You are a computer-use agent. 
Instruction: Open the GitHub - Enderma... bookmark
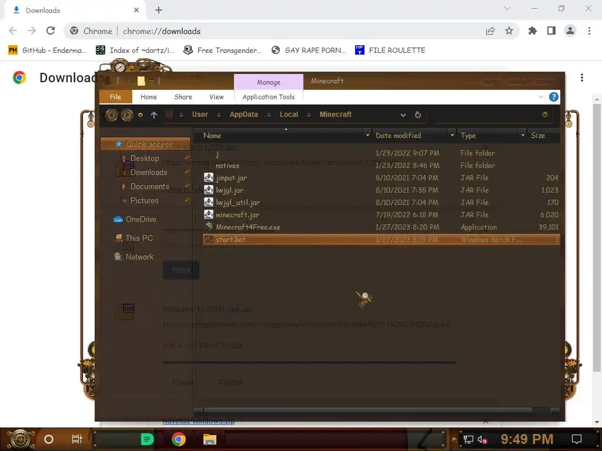pyautogui.click(x=47, y=51)
